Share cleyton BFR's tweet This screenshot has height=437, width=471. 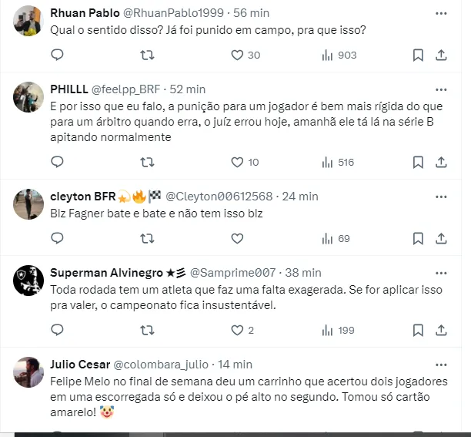441,238
